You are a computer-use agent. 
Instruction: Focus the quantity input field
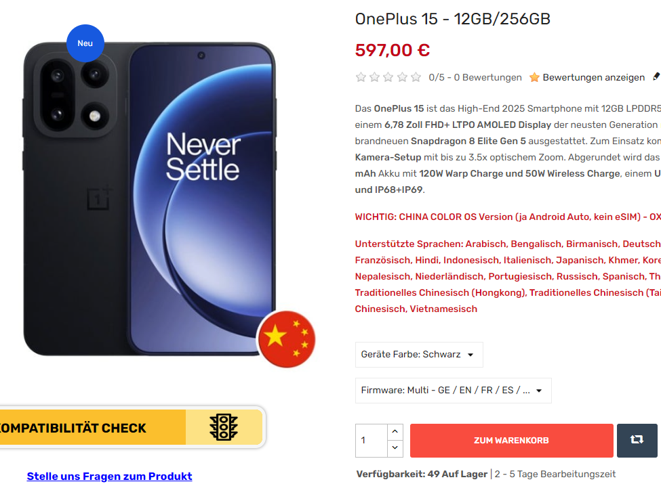(x=371, y=441)
